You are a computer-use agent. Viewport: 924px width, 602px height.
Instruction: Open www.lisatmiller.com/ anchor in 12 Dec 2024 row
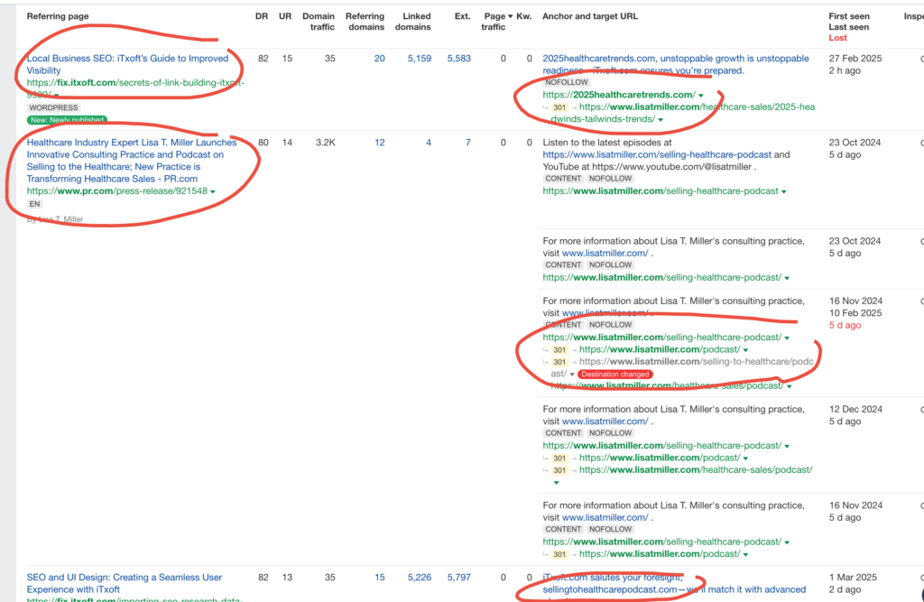click(605, 421)
